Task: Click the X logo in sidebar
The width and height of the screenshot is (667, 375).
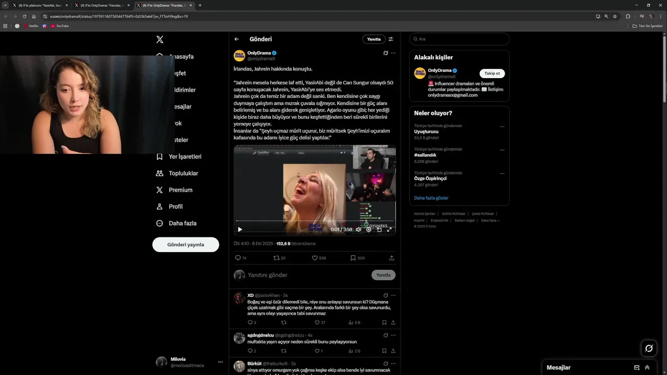Action: click(x=160, y=40)
